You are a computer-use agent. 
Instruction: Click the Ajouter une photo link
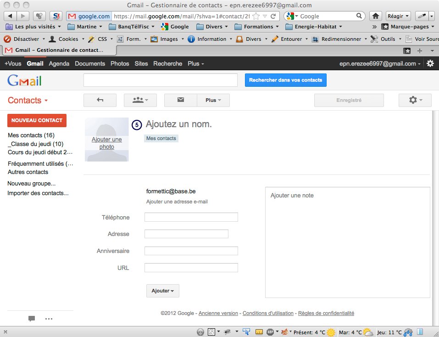click(107, 143)
